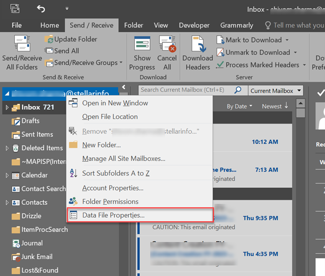This screenshot has width=325, height=276.
Task: Click the Send All envelope icon
Action: pos(49,51)
